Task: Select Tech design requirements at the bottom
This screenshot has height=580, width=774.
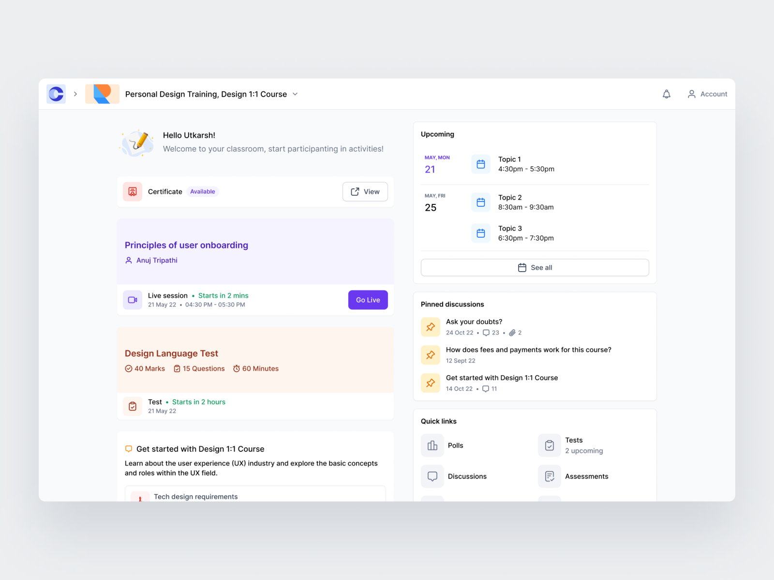Action: click(195, 496)
